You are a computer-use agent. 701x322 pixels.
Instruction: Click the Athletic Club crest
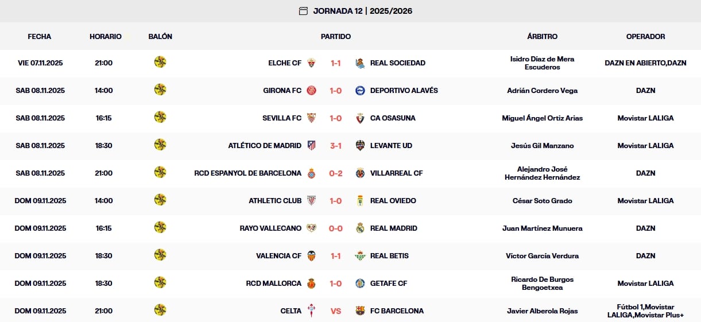point(311,201)
